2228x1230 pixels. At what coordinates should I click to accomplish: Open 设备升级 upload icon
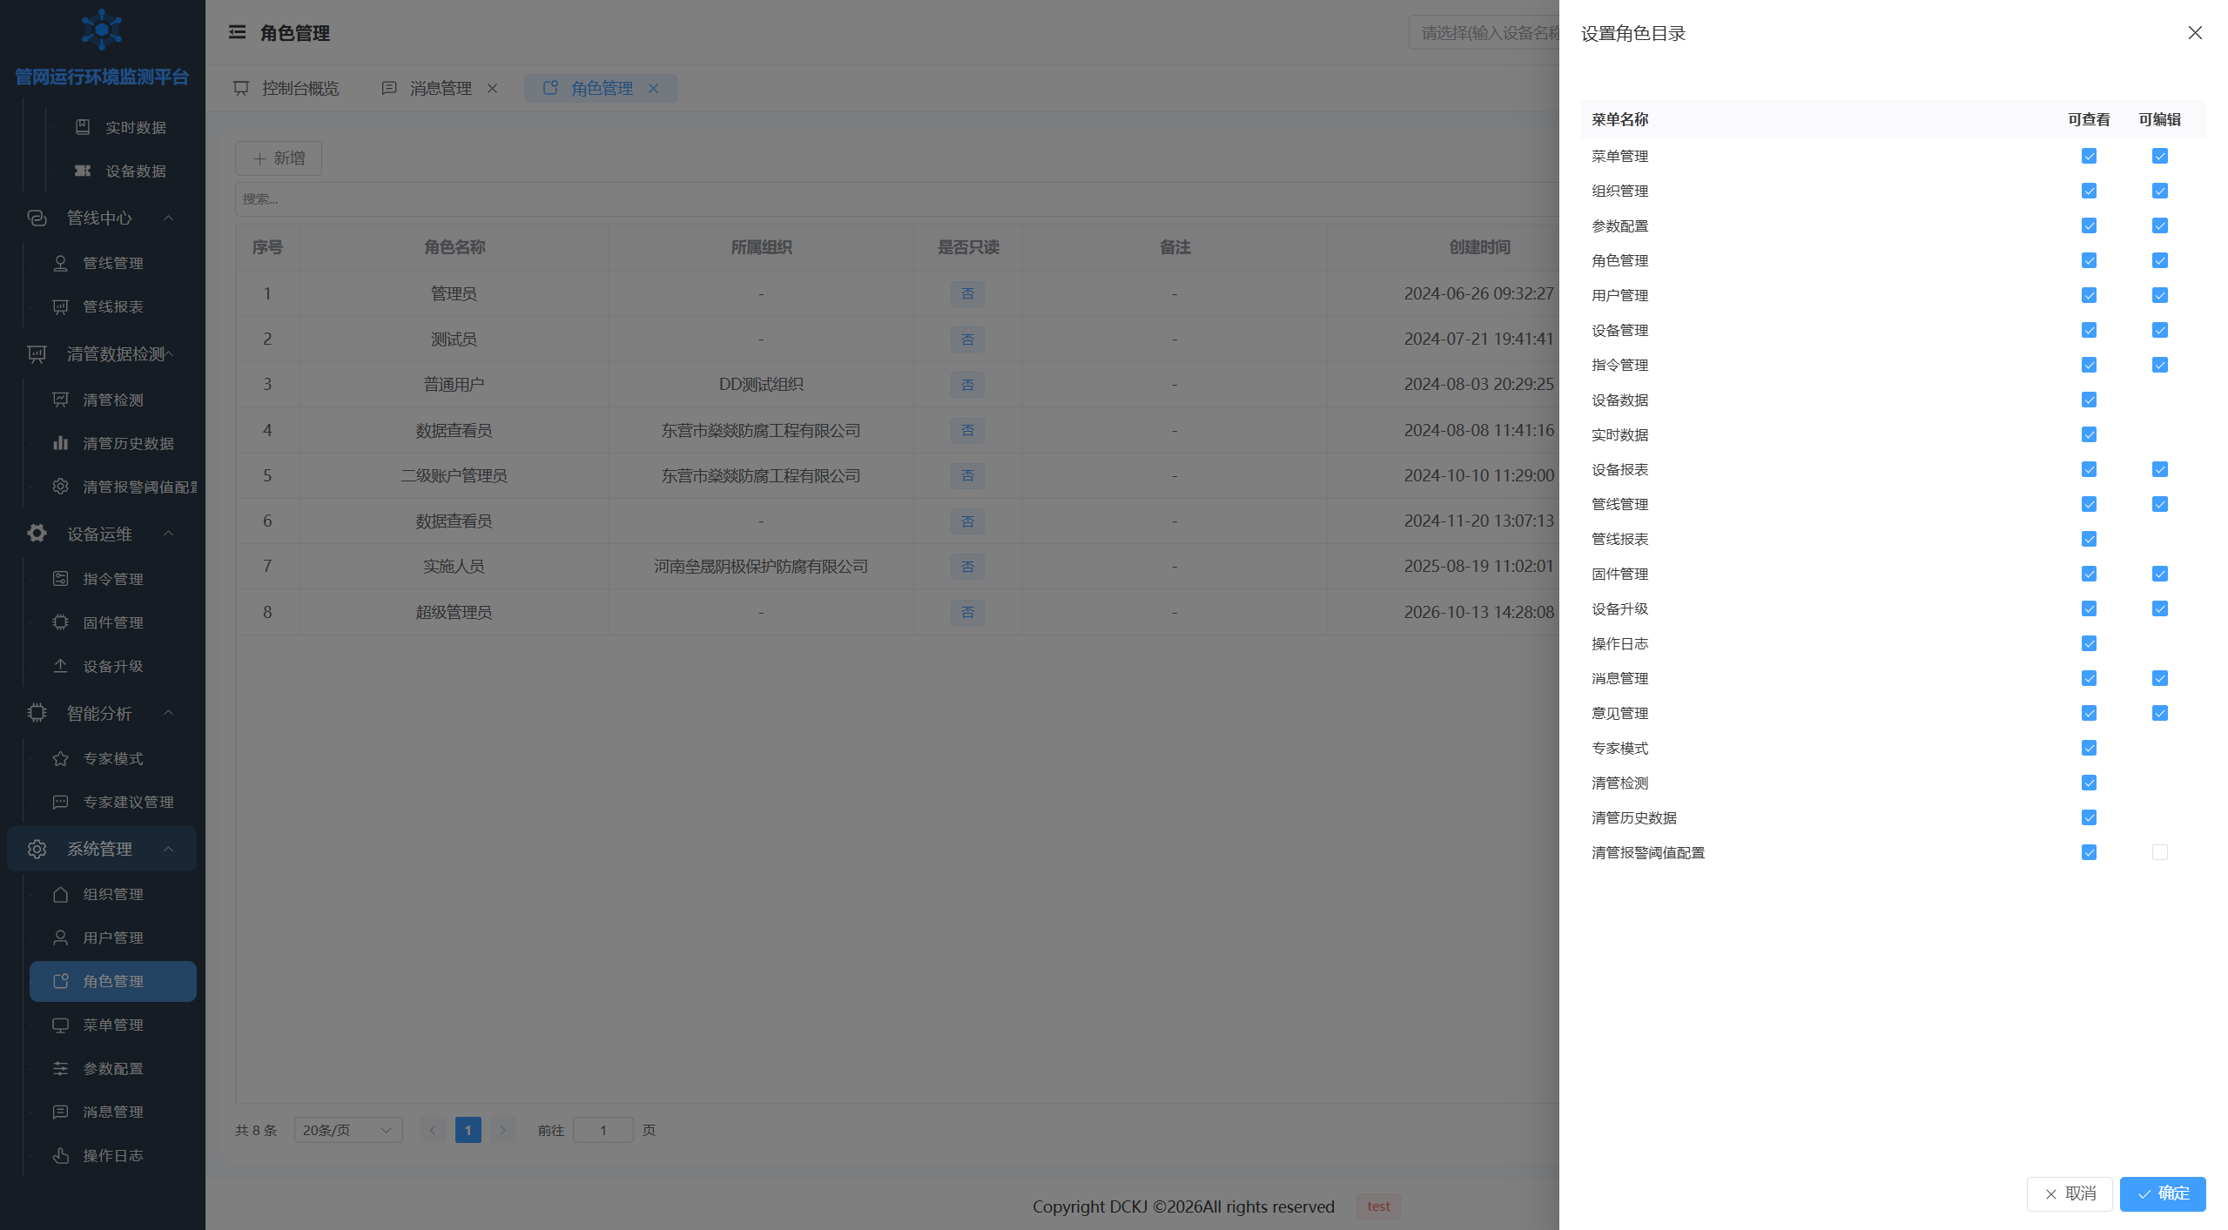coord(60,666)
